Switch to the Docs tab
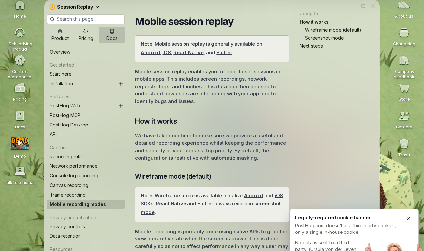The width and height of the screenshot is (424, 251). pyautogui.click(x=112, y=35)
